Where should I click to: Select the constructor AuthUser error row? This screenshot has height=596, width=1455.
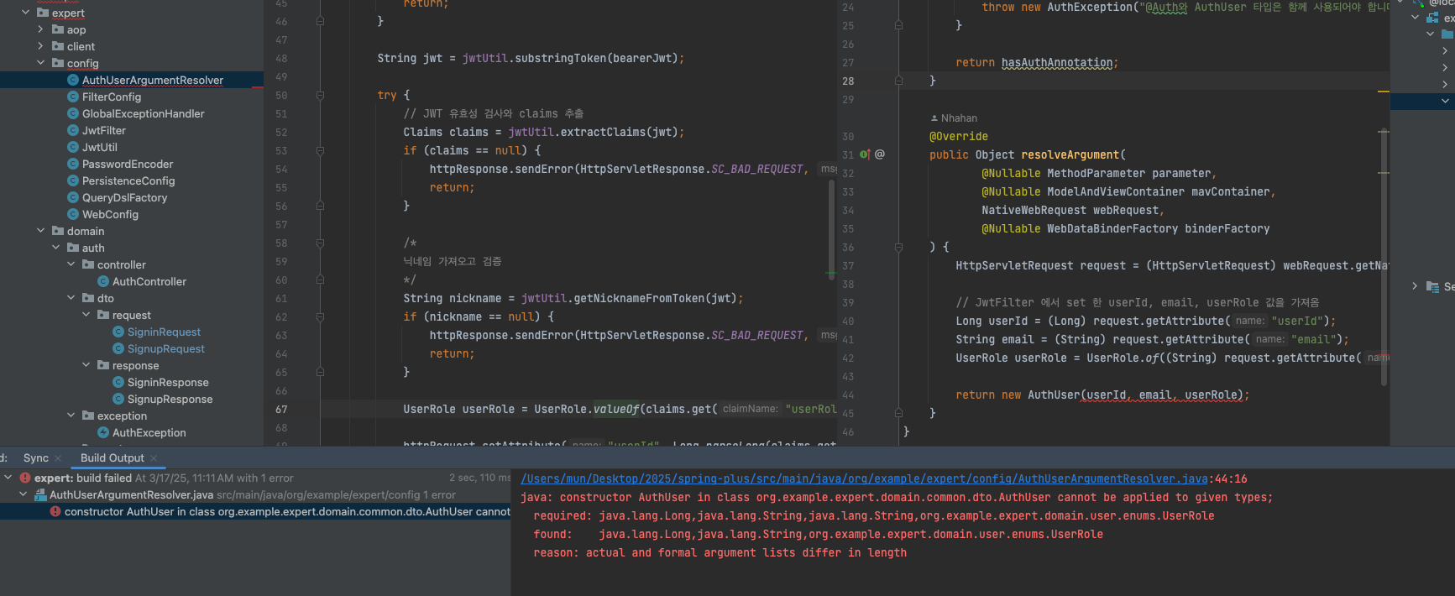255,511
